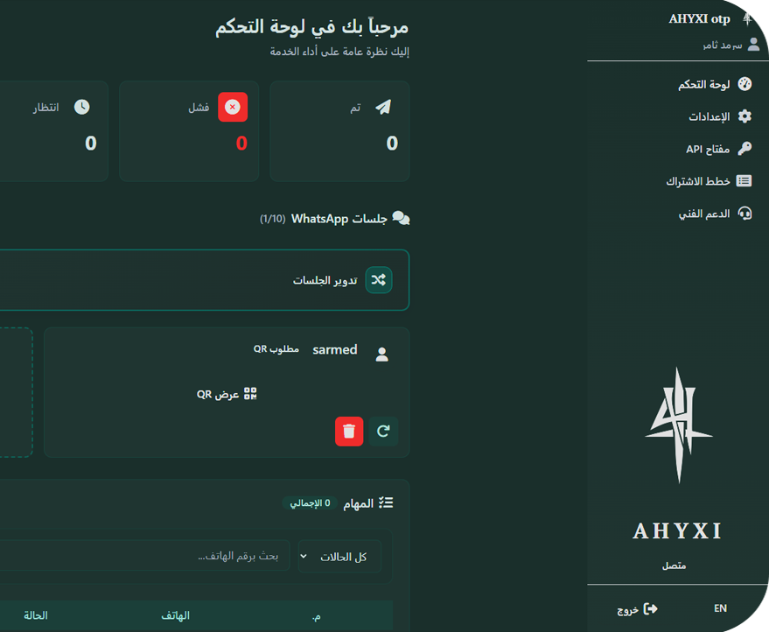The image size is (769, 632).
Task: Click the الهاتف column header
Action: 176,616
